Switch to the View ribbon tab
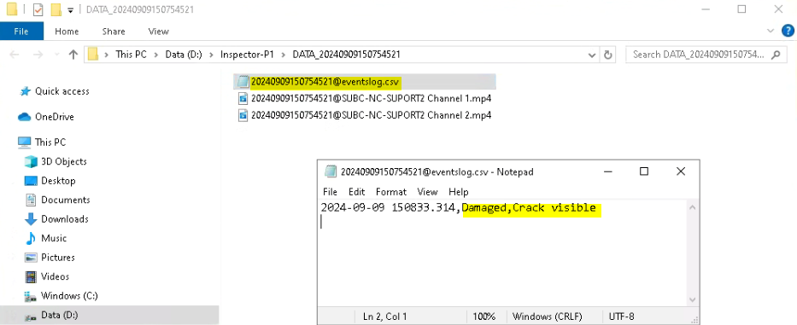 158,32
